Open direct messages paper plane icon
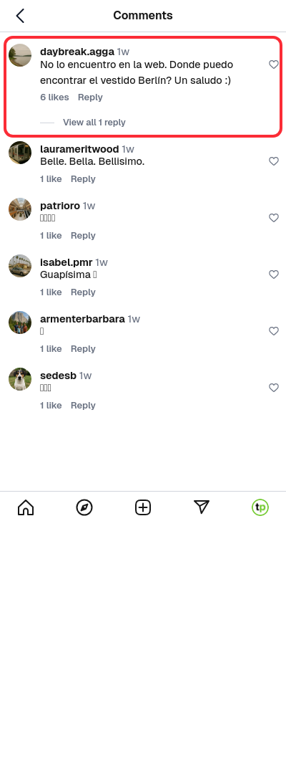Viewport: 286px width, 774px height. click(202, 507)
